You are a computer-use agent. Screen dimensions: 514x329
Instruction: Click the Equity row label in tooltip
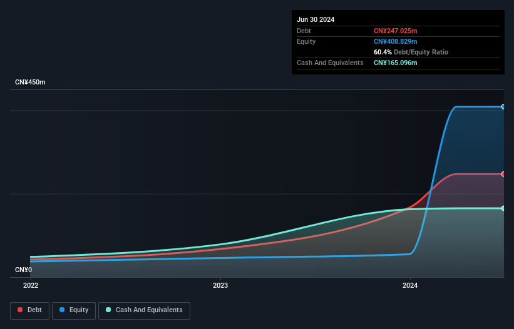306,41
